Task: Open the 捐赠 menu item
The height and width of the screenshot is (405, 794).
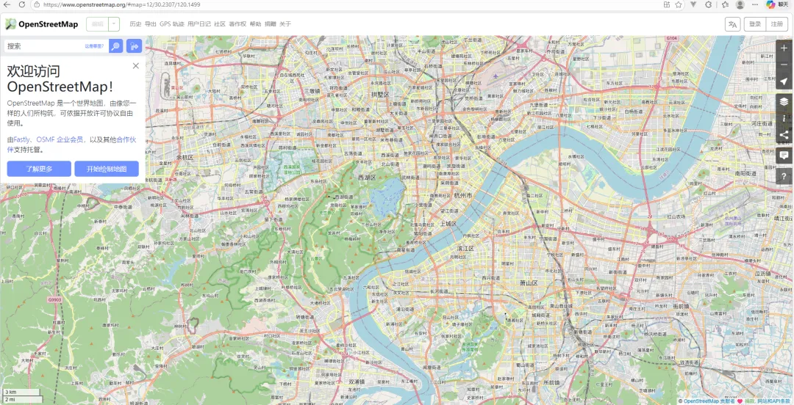Action: click(271, 23)
